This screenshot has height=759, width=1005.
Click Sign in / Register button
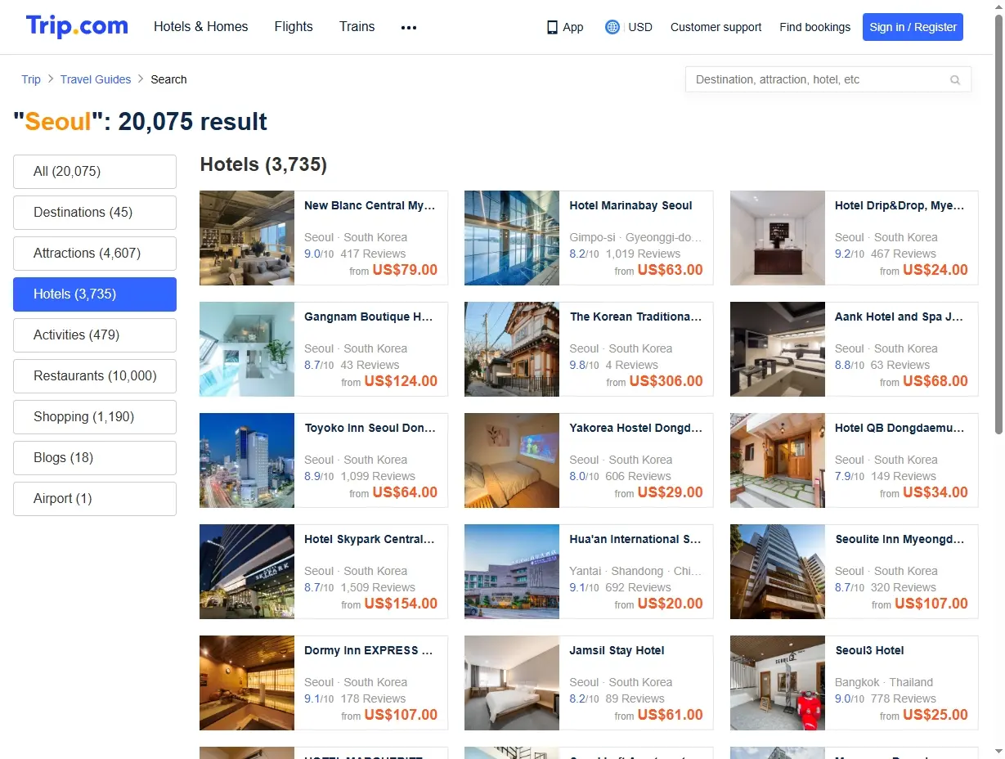point(913,27)
